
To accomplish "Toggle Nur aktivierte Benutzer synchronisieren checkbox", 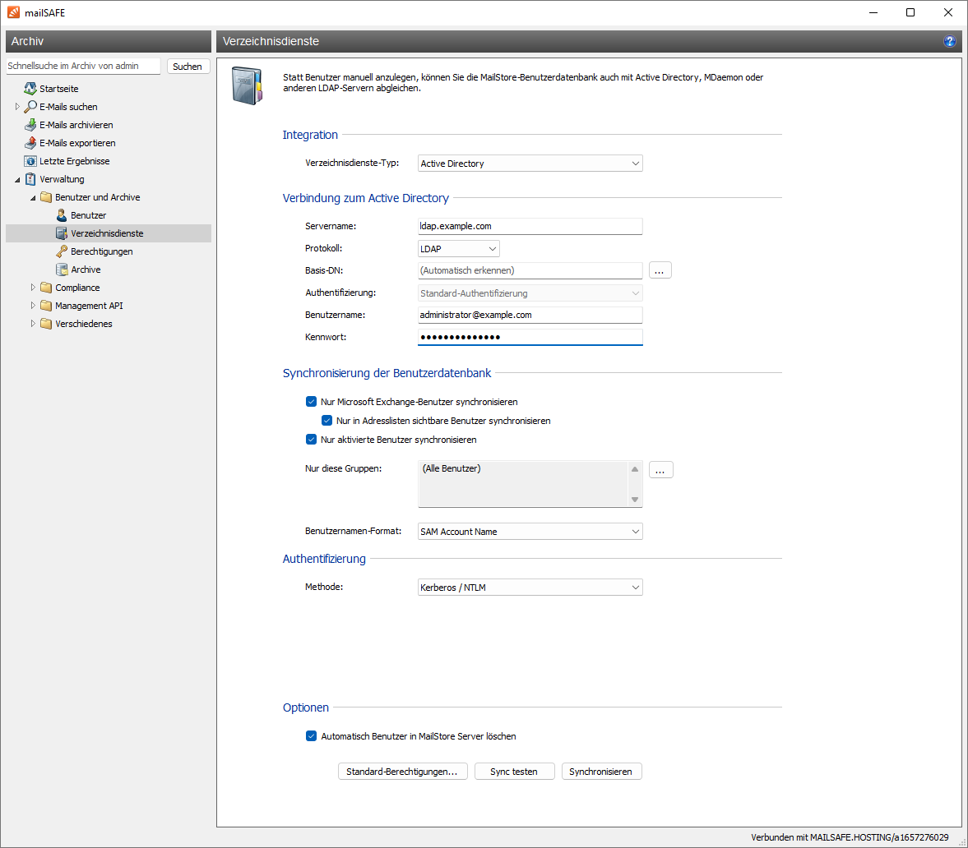I will pos(311,440).
